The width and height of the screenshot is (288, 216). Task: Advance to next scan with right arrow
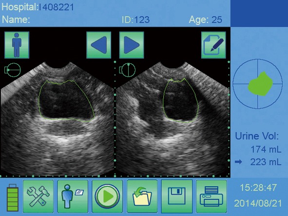(x=132, y=45)
